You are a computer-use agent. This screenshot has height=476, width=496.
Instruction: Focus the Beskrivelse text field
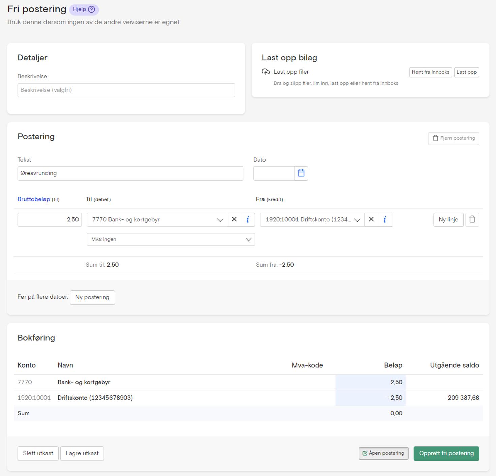[x=126, y=90]
